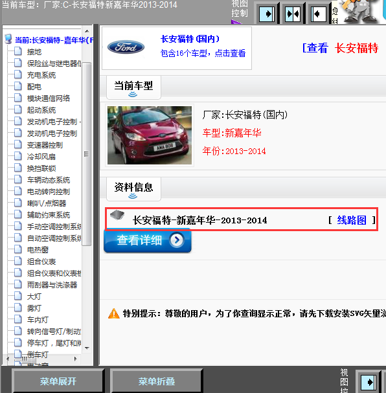This screenshot has width=386, height=393.
Task: Select 变速器控制 in the tree
Action: coord(45,145)
